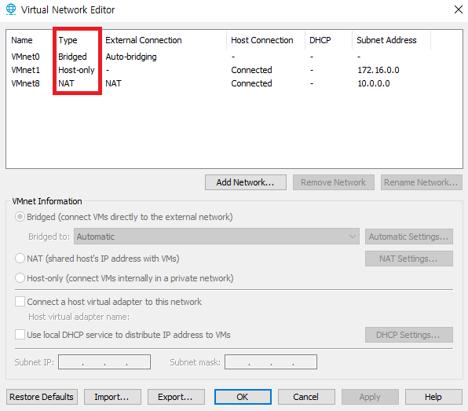The image size is (468, 411).
Task: Click the 172.16.0.0 subnet address cell
Action: point(378,70)
